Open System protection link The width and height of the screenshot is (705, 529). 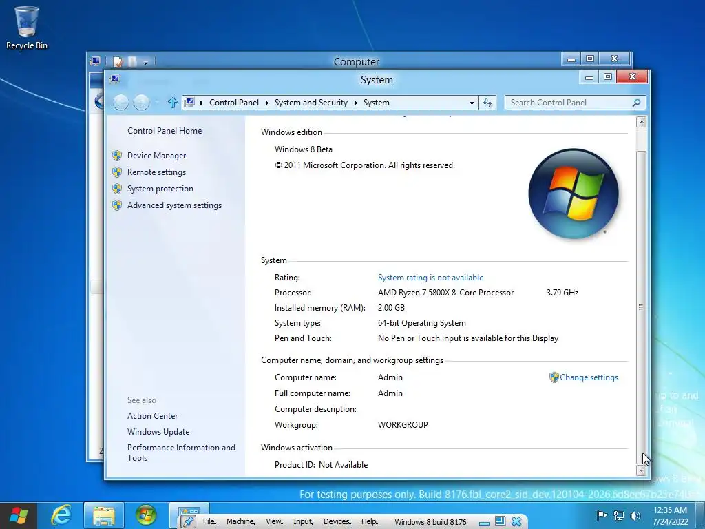160,189
